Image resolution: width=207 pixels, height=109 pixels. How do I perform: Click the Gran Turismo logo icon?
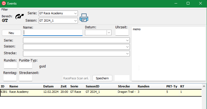(19, 17)
